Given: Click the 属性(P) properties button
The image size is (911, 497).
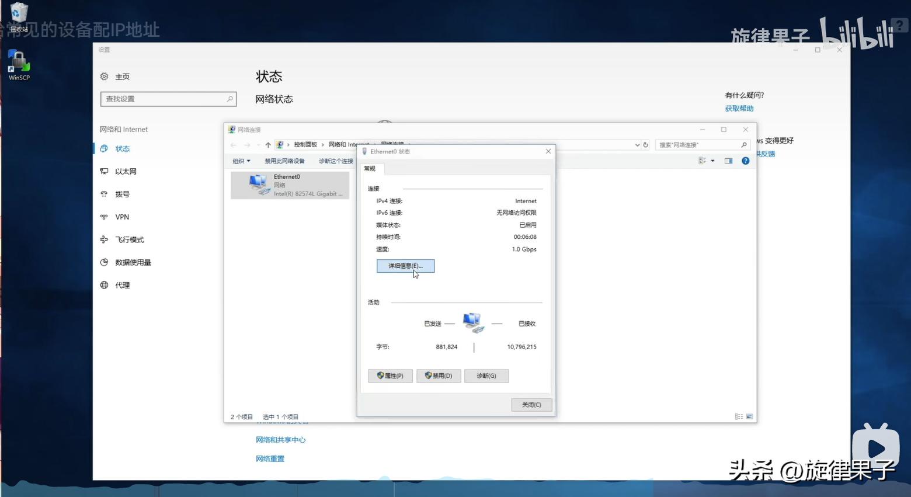Looking at the screenshot, I should (390, 376).
